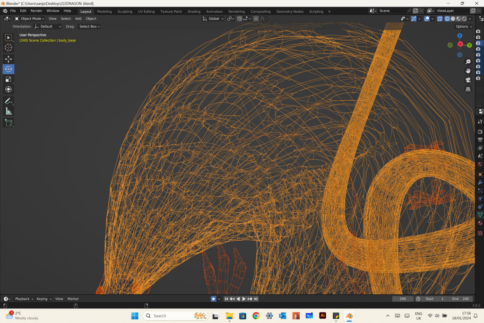Toggle auto keying record button
Screen dimensions: 484x323
213,299
